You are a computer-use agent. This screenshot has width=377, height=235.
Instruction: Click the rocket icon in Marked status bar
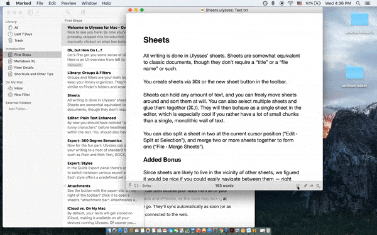point(305,185)
